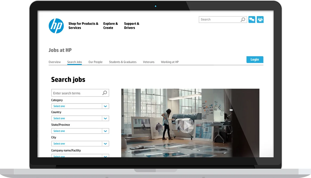Click the Jobs at HP heading
Viewport: 311px width, 178px height.
[60, 50]
